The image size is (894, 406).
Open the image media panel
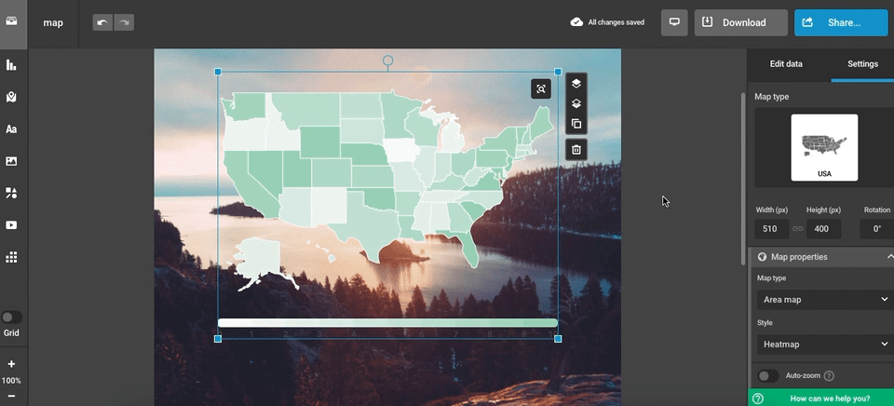click(x=12, y=161)
